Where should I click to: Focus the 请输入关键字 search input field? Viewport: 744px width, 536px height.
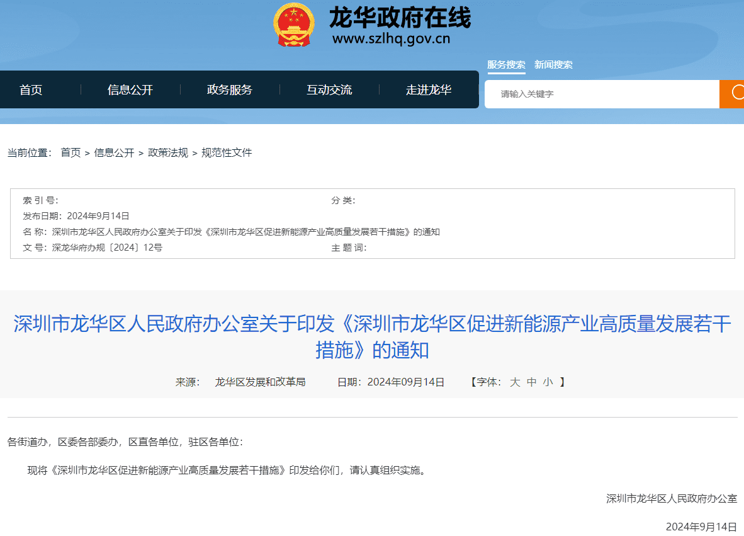(601, 94)
